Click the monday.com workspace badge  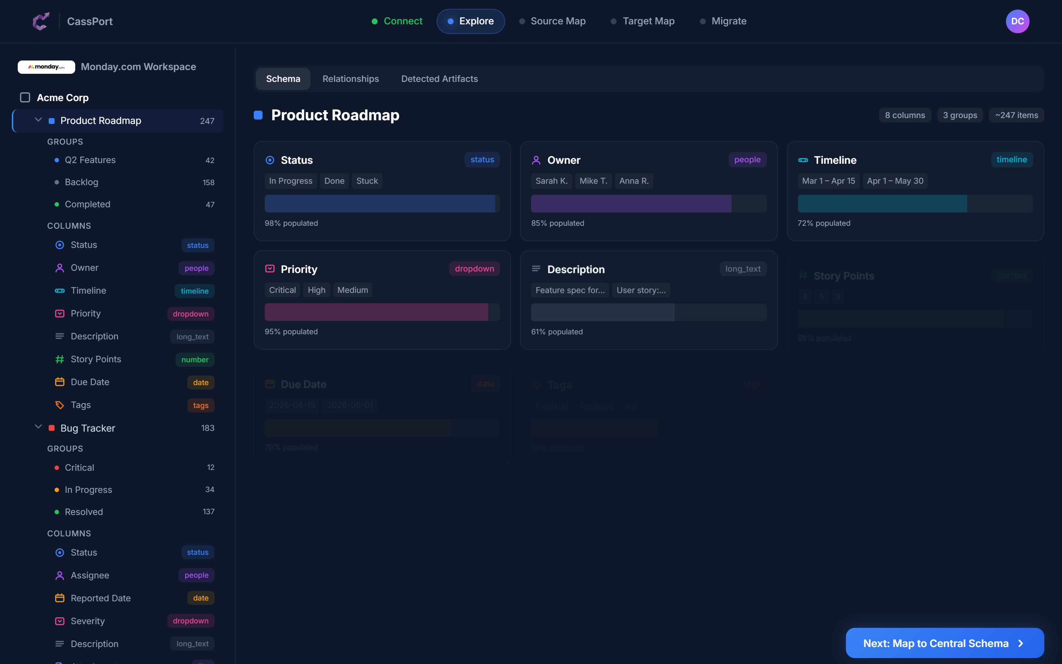click(46, 67)
